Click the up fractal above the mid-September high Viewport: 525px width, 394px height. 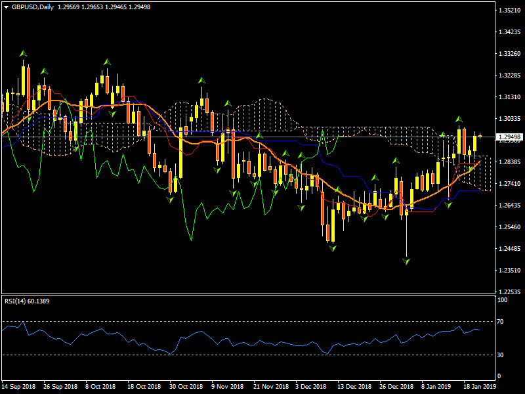coord(23,53)
